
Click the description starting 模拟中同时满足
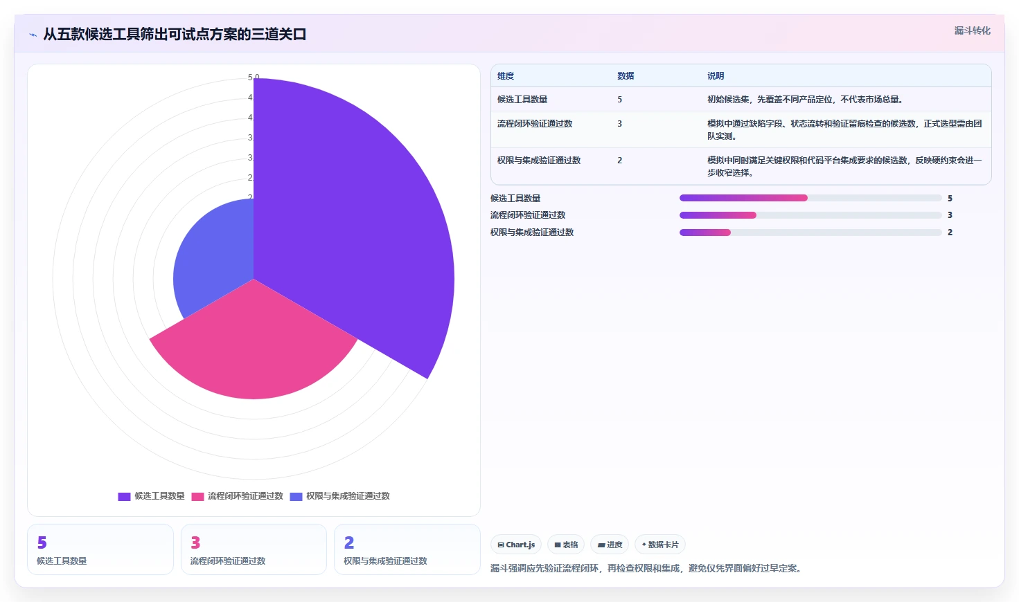coord(844,167)
